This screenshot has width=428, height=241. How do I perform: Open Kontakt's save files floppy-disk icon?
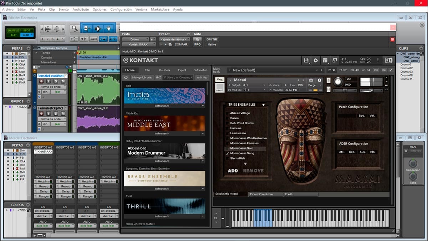pyautogui.click(x=306, y=60)
